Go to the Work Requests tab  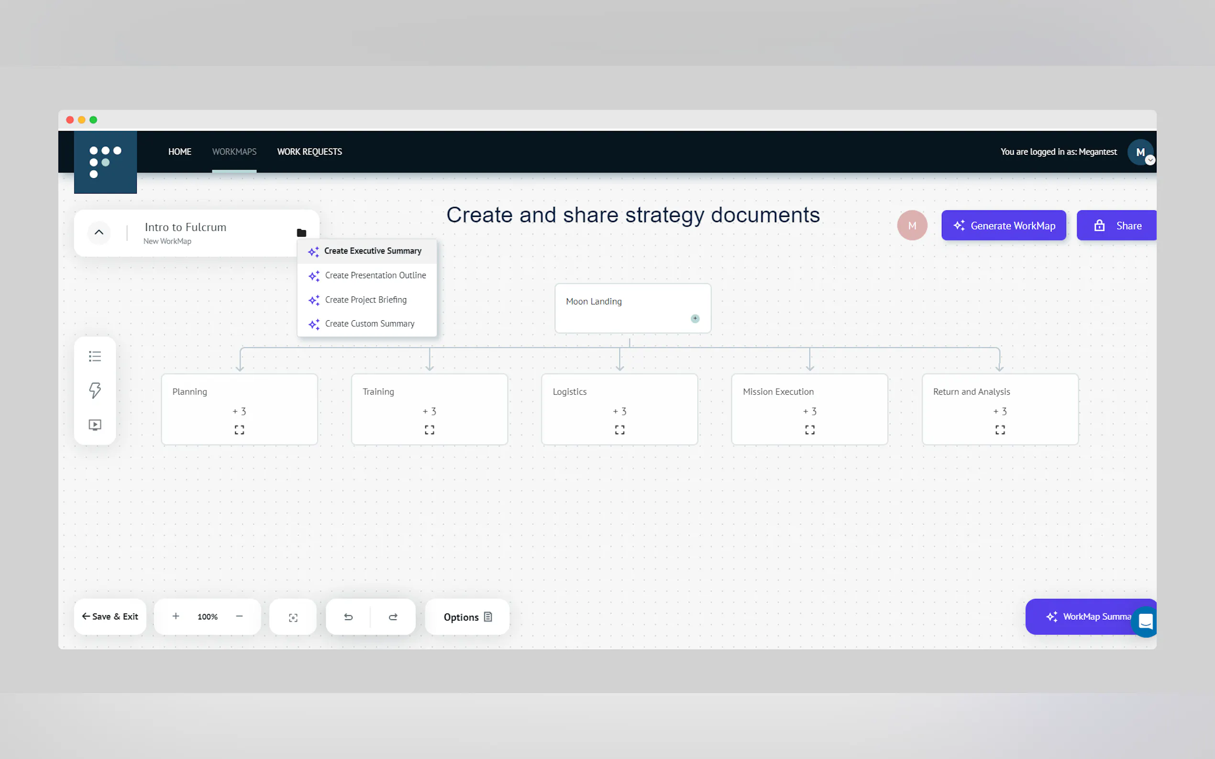pyautogui.click(x=309, y=152)
